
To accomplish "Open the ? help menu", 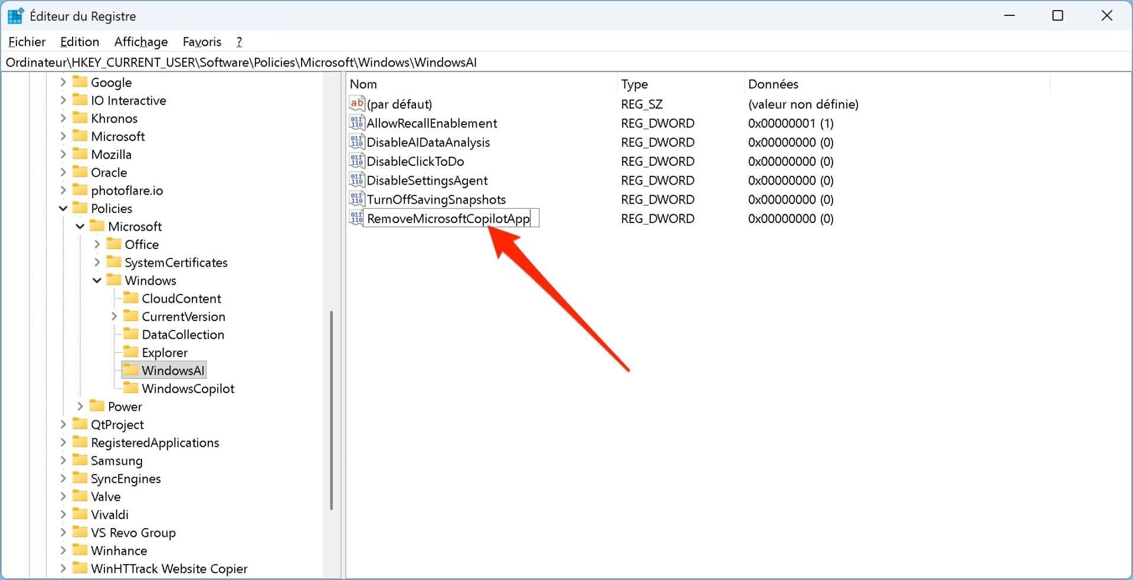I will tap(239, 41).
